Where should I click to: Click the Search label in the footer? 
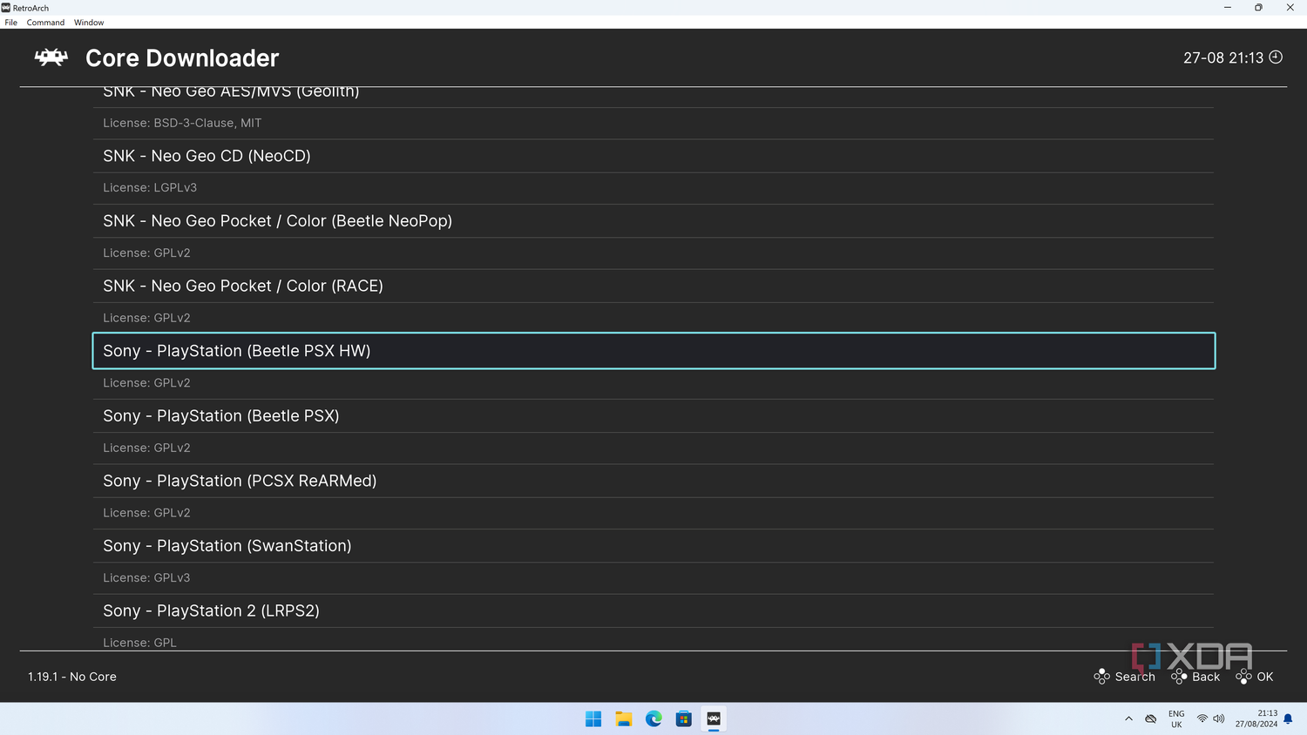[1135, 677]
